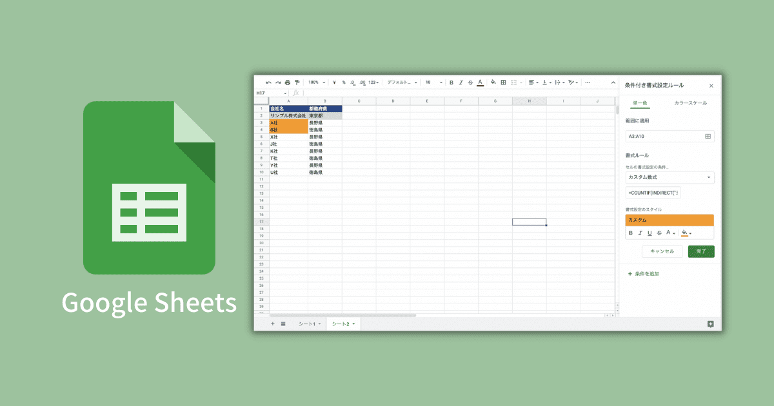The image size is (774, 406).
Task: Open the all sheets list icon
Action: 283,324
